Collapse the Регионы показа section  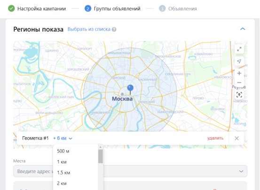[x=243, y=29]
